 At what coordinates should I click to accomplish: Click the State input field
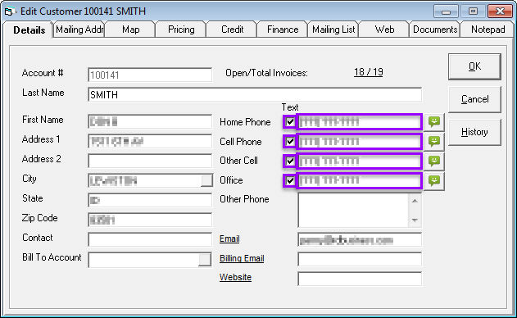coord(150,200)
